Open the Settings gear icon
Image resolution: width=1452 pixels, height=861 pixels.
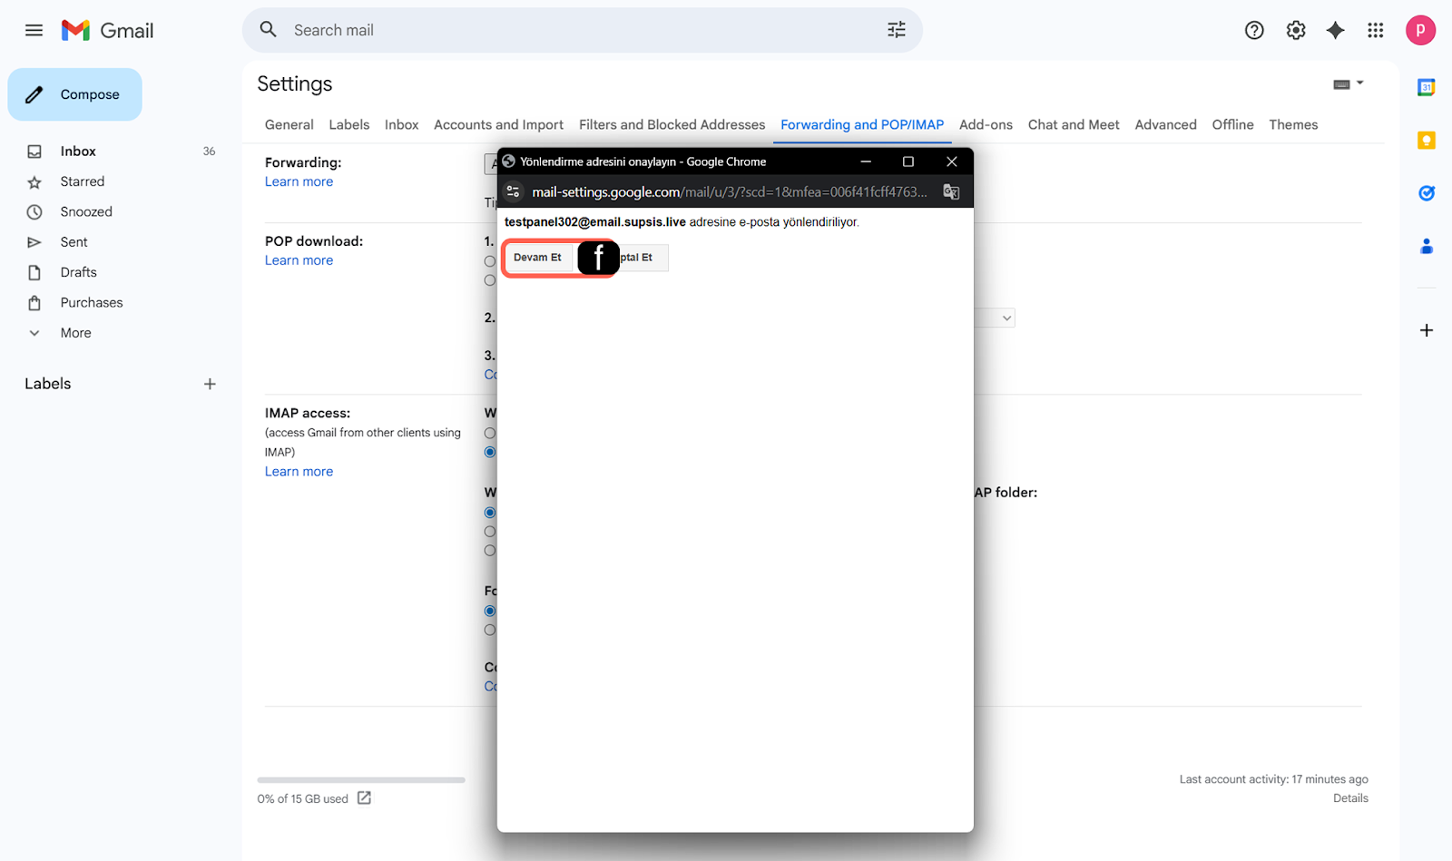point(1295,30)
